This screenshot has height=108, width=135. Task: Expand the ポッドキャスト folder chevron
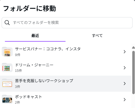[125, 100]
